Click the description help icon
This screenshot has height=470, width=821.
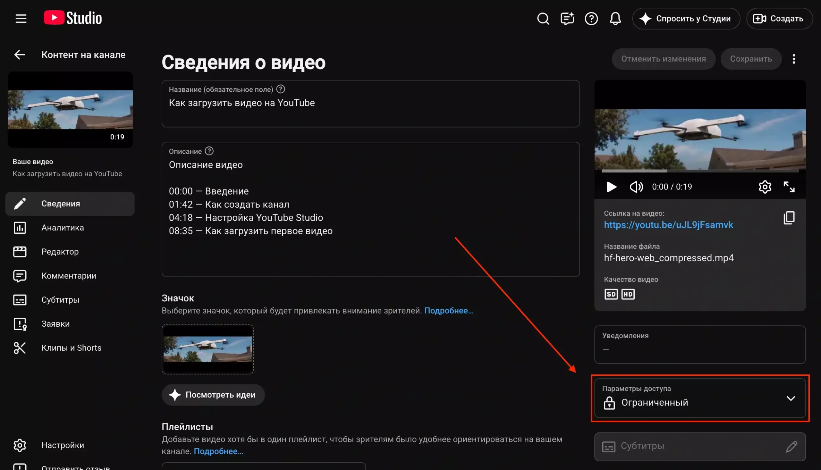pos(209,151)
